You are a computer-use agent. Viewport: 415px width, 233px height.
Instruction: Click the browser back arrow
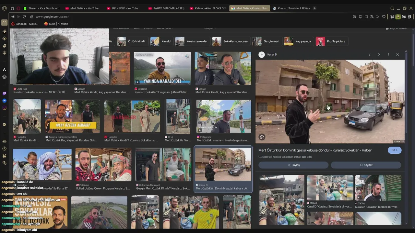[13, 17]
